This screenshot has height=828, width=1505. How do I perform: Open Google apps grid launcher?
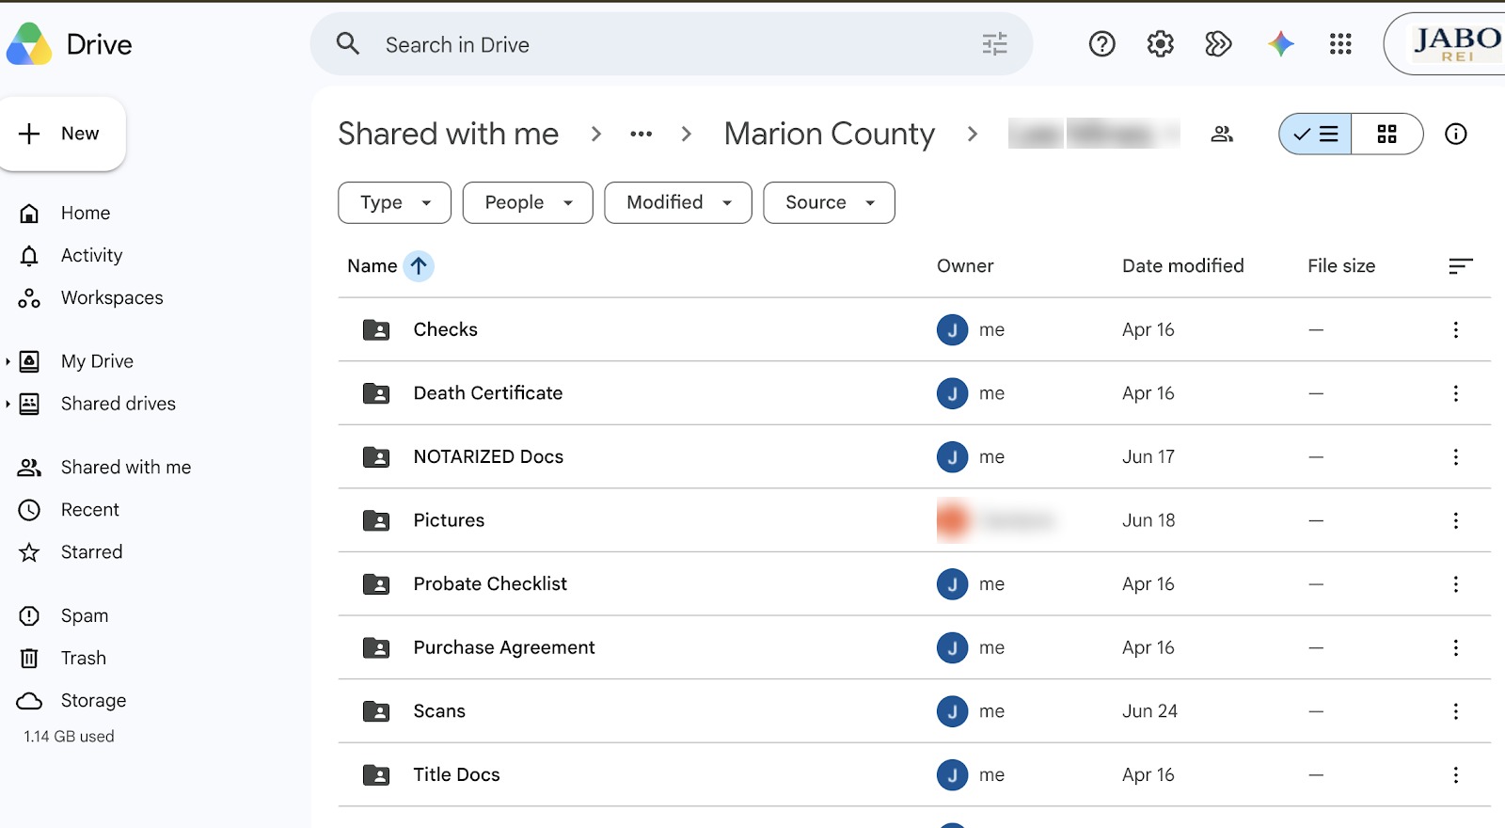1340,44
